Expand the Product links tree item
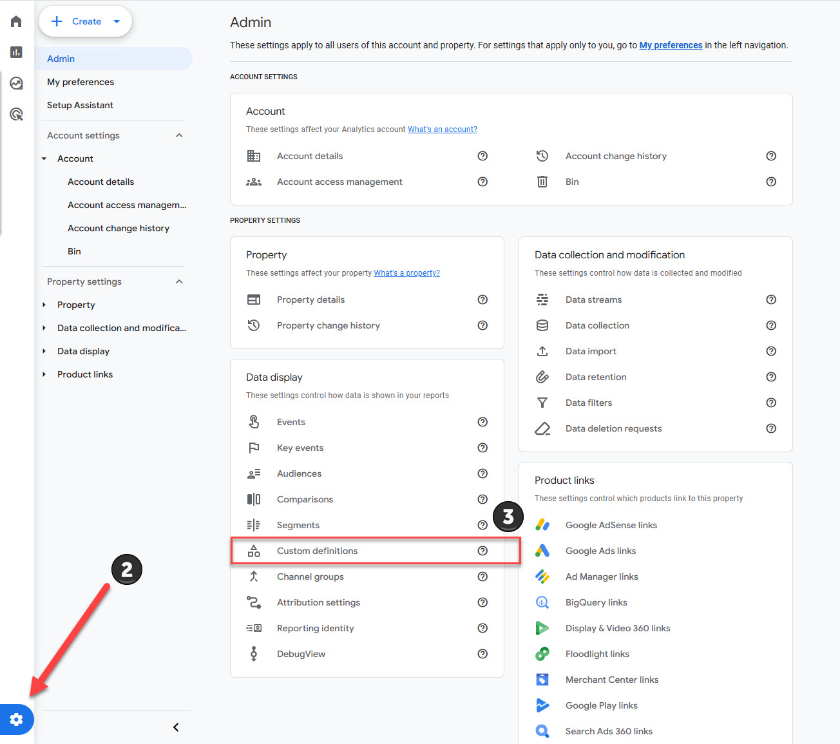 [x=44, y=374]
